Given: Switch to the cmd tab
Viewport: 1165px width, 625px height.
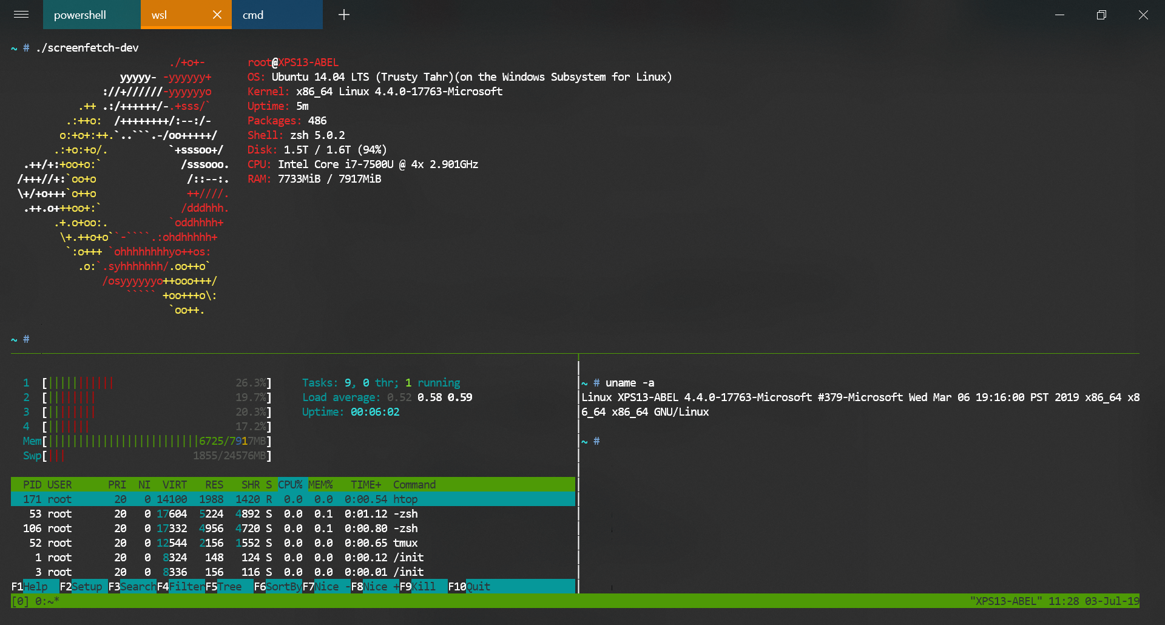Looking at the screenshot, I should (277, 15).
